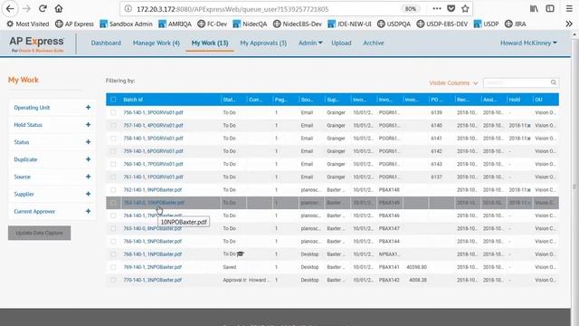This screenshot has width=579, height=326.
Task: Click the Pocket save icon
Action: [x=451, y=8]
